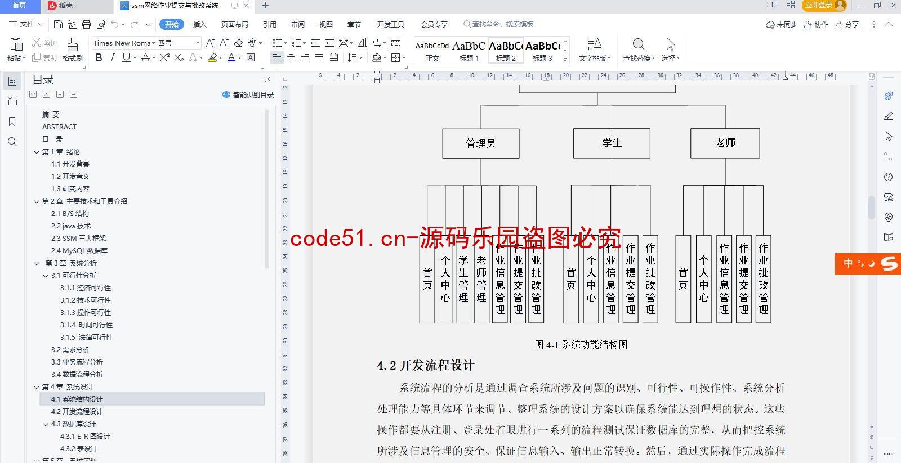Toggle the 未同步 sync status
Screen dimensions: 901x463
(x=782, y=24)
